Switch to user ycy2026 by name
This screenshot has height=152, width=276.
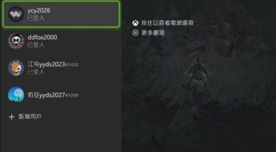tap(39, 11)
